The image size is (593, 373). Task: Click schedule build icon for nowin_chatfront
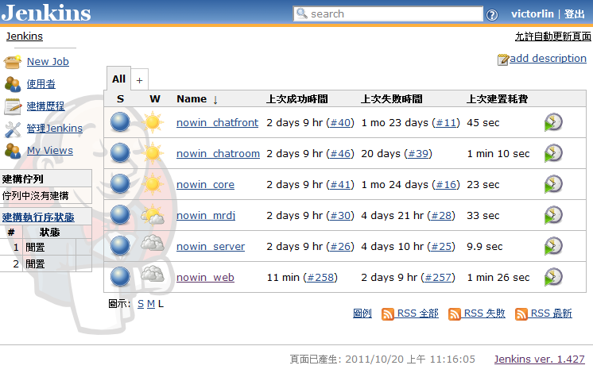[x=553, y=122]
